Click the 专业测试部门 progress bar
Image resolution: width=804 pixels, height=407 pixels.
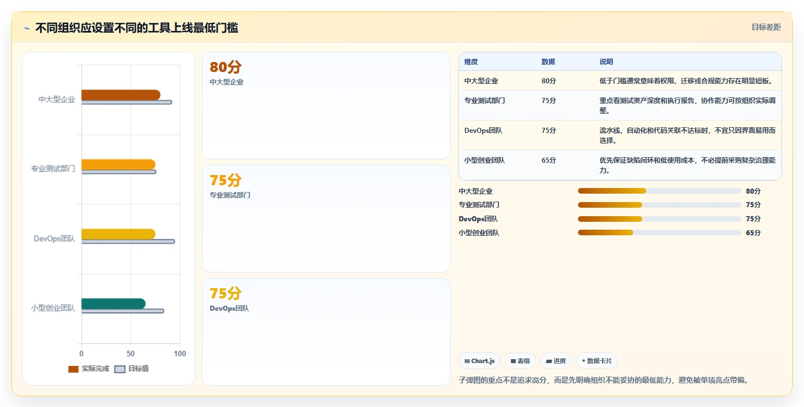[659, 205]
